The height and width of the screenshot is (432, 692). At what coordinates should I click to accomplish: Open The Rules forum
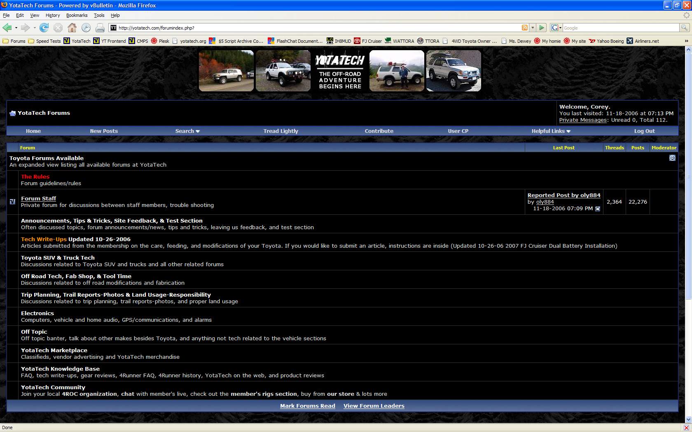point(35,177)
